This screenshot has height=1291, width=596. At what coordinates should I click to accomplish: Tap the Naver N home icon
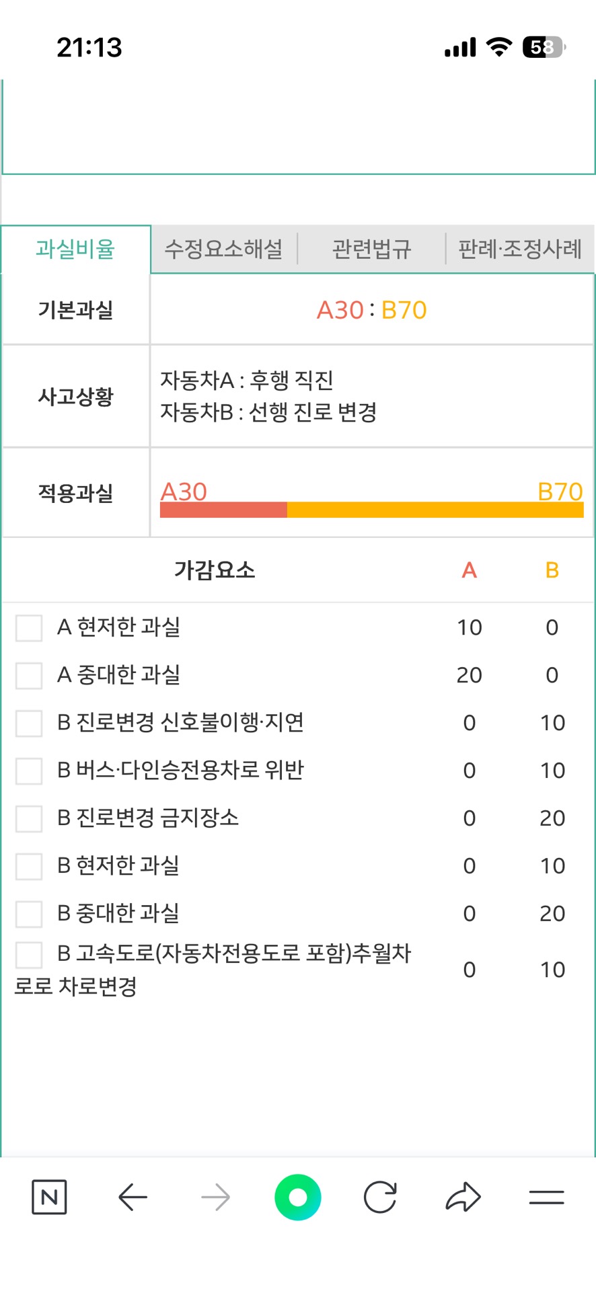point(49,1197)
